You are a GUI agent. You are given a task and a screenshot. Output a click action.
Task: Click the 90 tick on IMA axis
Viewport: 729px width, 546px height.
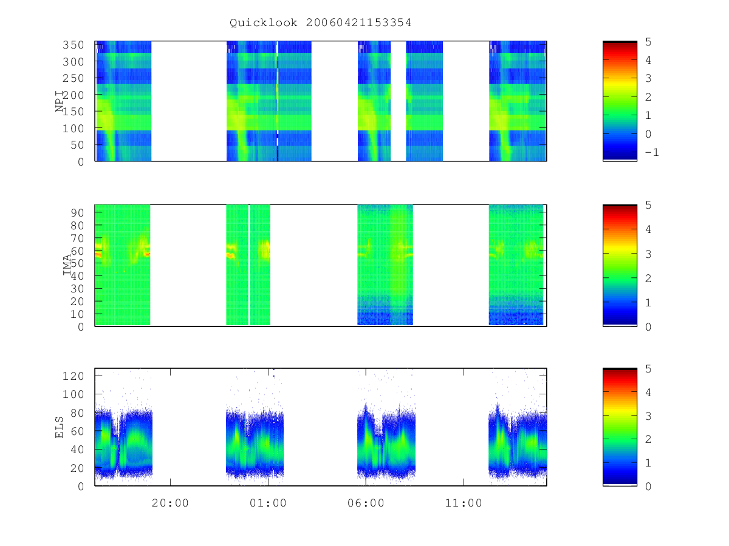tap(78, 212)
